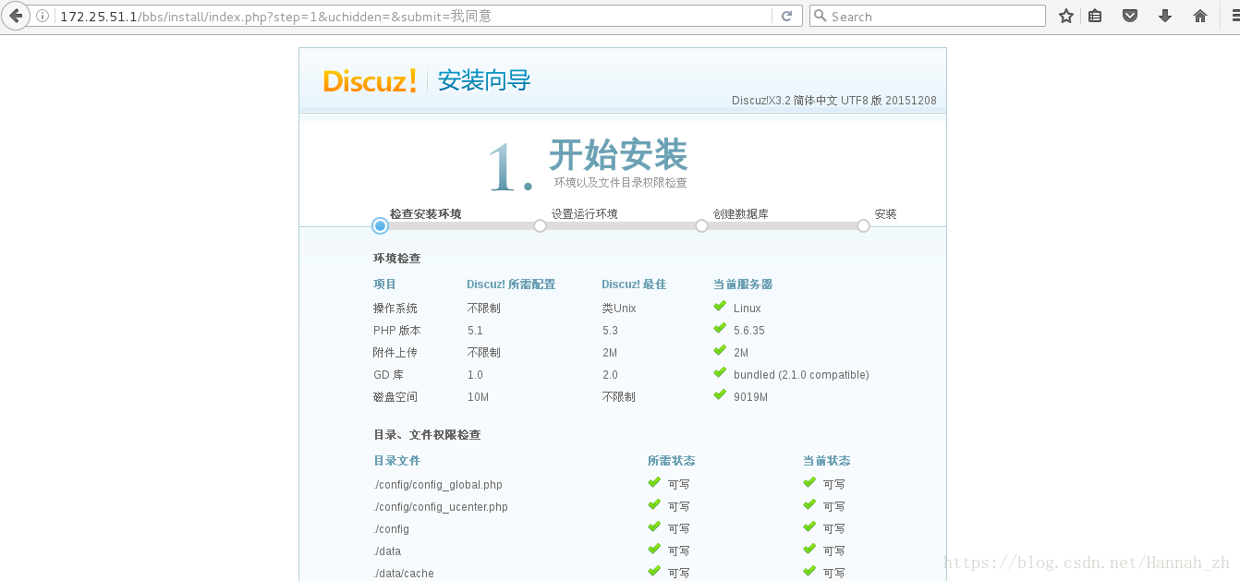Click the 当前状态 column header
The image size is (1240, 581).
[x=827, y=461]
